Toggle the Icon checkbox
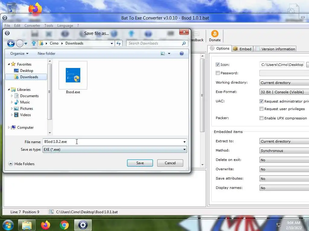Screen dimensions: 309x231 (218, 65)
